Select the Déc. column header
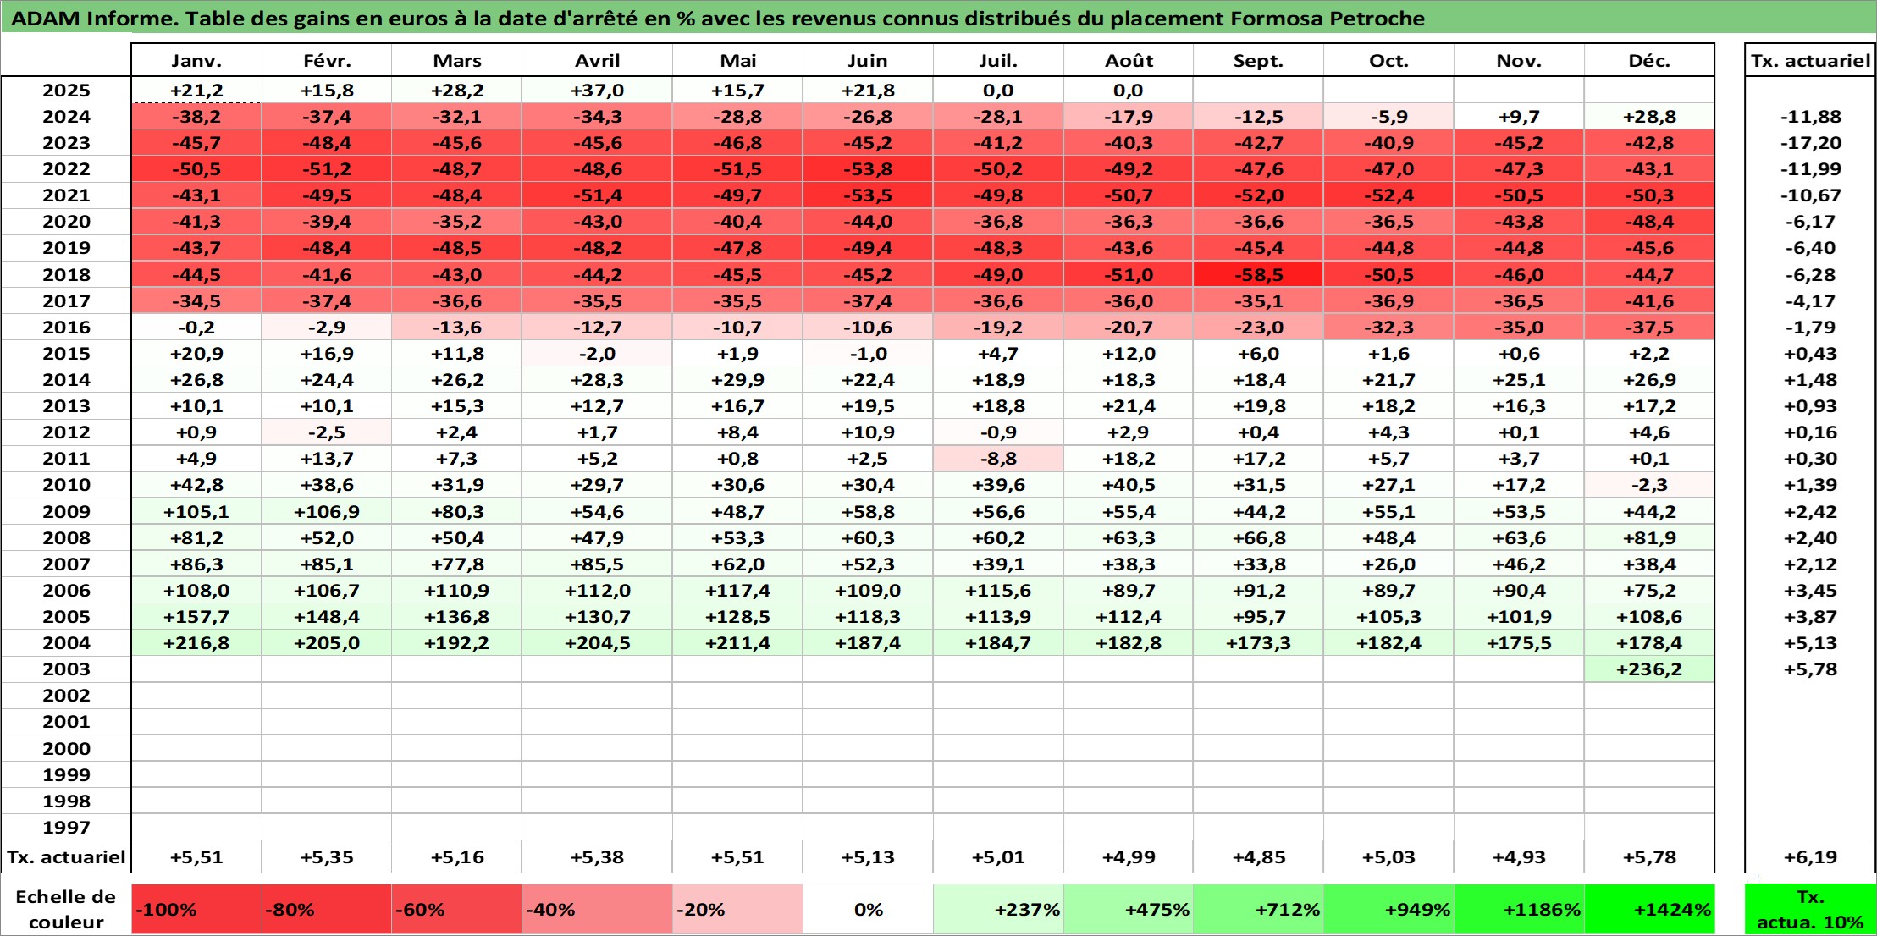Image resolution: width=1877 pixels, height=936 pixels. [x=1649, y=60]
